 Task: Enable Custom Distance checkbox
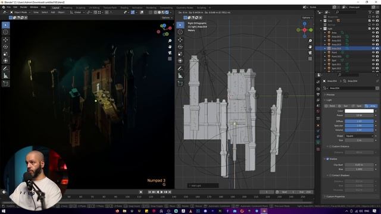coord(331,147)
